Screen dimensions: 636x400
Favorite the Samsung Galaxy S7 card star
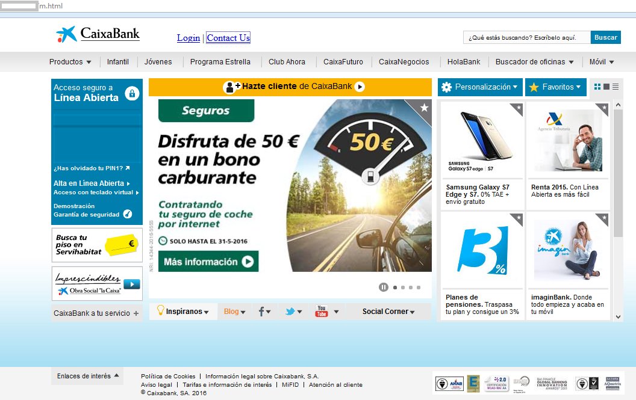coord(518,108)
